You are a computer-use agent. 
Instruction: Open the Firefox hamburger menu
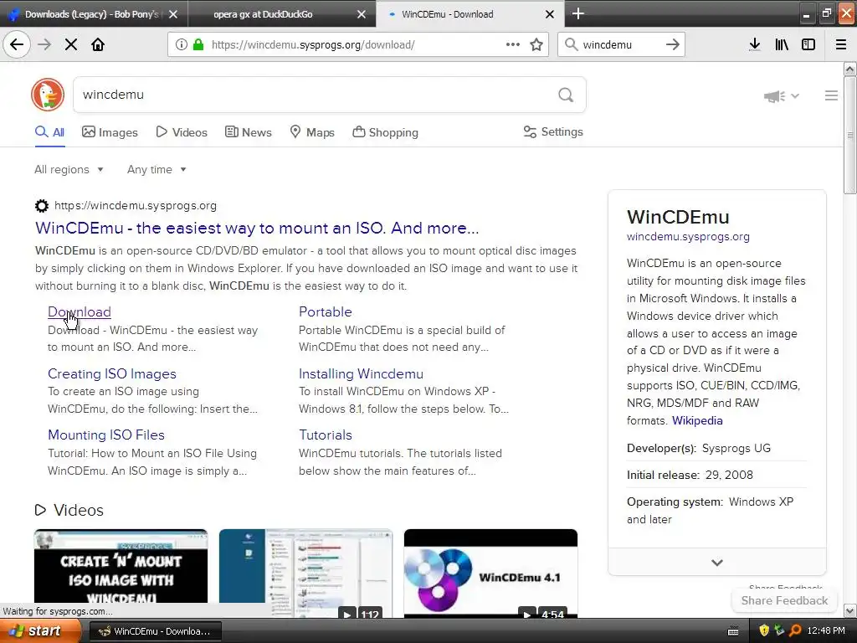point(841,44)
